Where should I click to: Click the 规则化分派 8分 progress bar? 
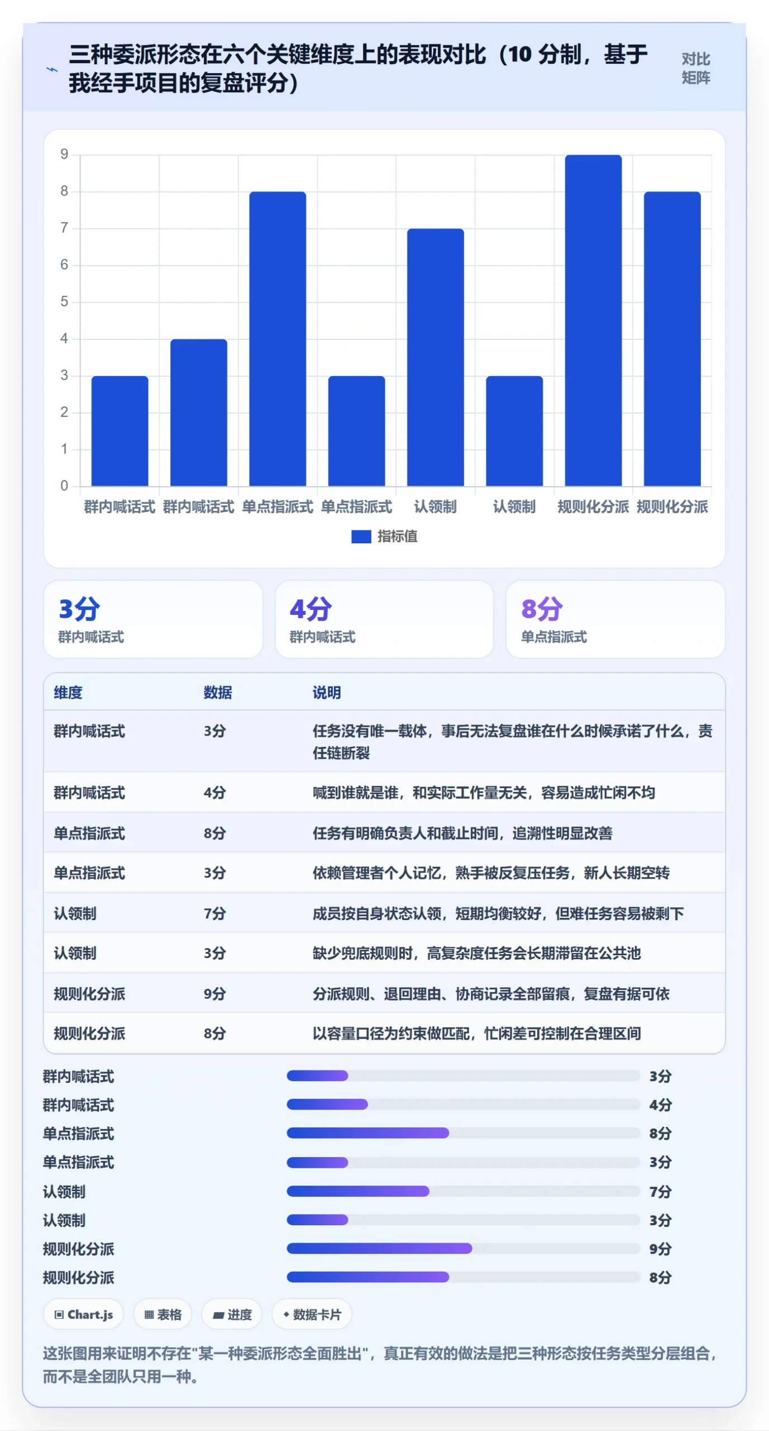coord(463,1277)
